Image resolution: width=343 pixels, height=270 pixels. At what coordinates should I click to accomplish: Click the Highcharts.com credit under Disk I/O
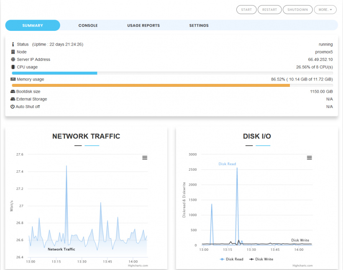click(302, 265)
